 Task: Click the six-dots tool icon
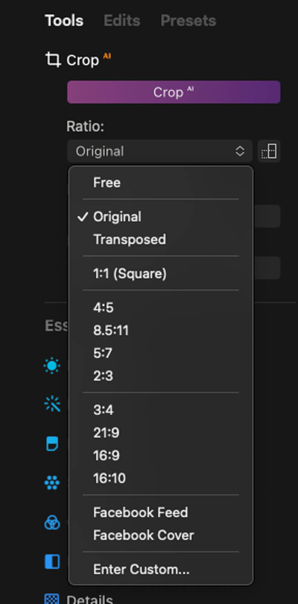52,483
